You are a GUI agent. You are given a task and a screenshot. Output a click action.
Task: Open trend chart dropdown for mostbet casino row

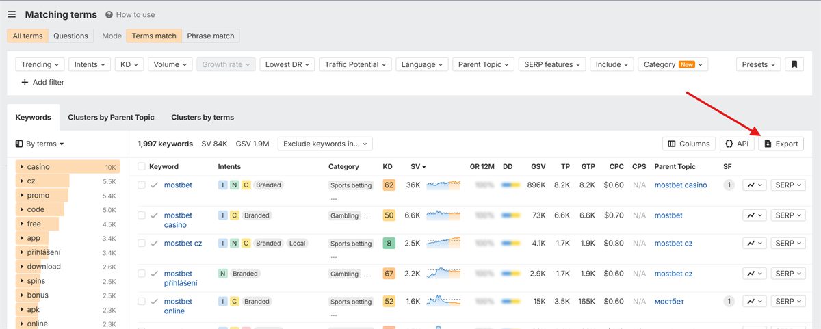pos(755,215)
